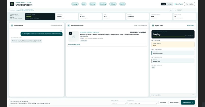Click the product placeholder bag thumbnail

coord(74,36)
